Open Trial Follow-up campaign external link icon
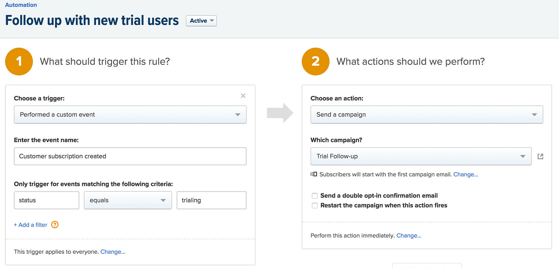The image size is (559, 268). [x=540, y=156]
